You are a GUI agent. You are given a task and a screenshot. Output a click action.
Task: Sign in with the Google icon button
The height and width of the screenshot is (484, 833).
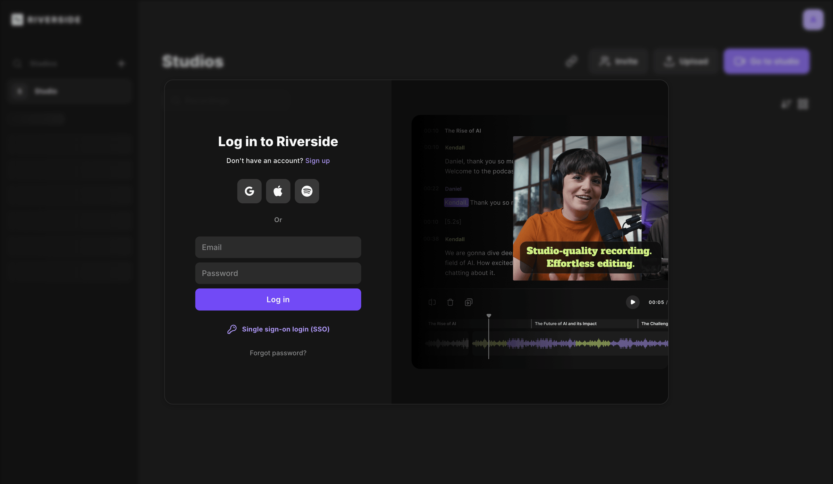click(x=249, y=191)
